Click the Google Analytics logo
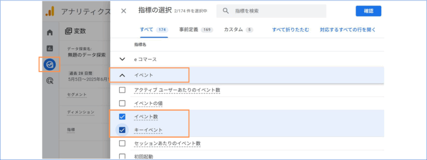The width and height of the screenshot is (427, 160). pyautogui.click(x=50, y=11)
